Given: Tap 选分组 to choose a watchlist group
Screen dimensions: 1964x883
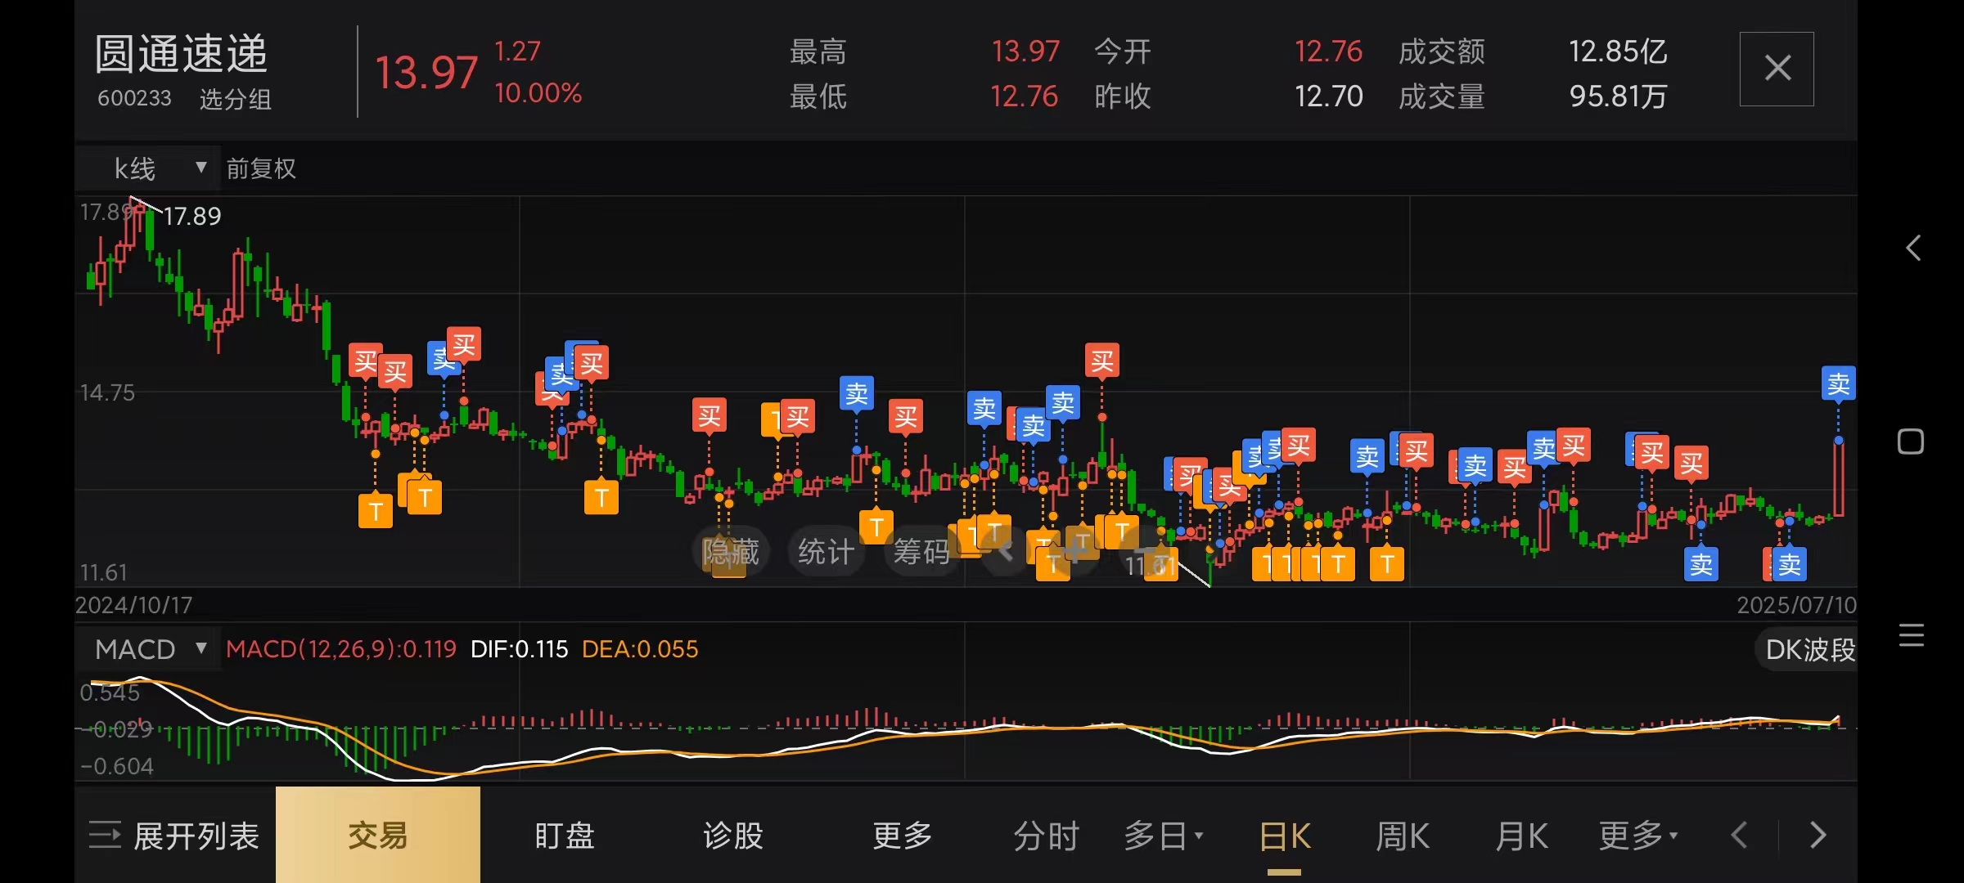Looking at the screenshot, I should [236, 100].
